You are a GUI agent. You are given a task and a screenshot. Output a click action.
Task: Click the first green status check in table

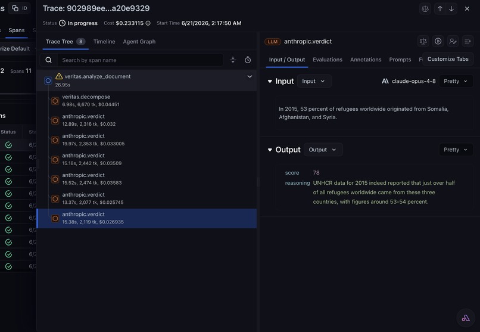coord(8,145)
